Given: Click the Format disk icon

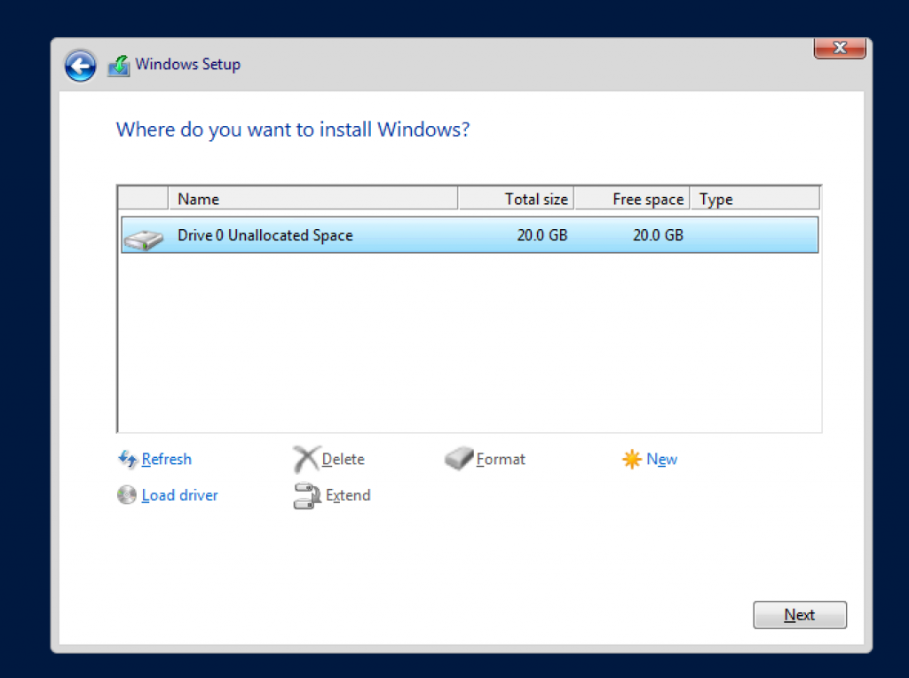Looking at the screenshot, I should tap(458, 459).
